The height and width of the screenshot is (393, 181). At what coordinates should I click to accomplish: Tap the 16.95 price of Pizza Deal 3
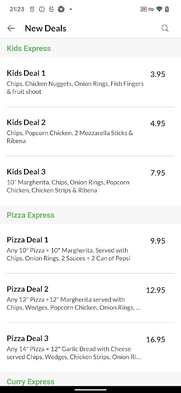[x=155, y=339]
